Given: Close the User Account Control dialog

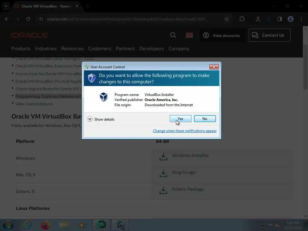Looking at the screenshot, I should [214, 67].
